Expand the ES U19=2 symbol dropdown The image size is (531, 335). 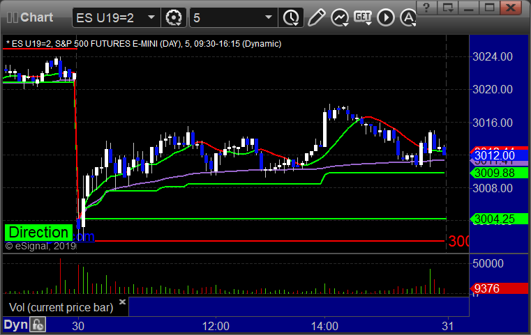(x=151, y=17)
